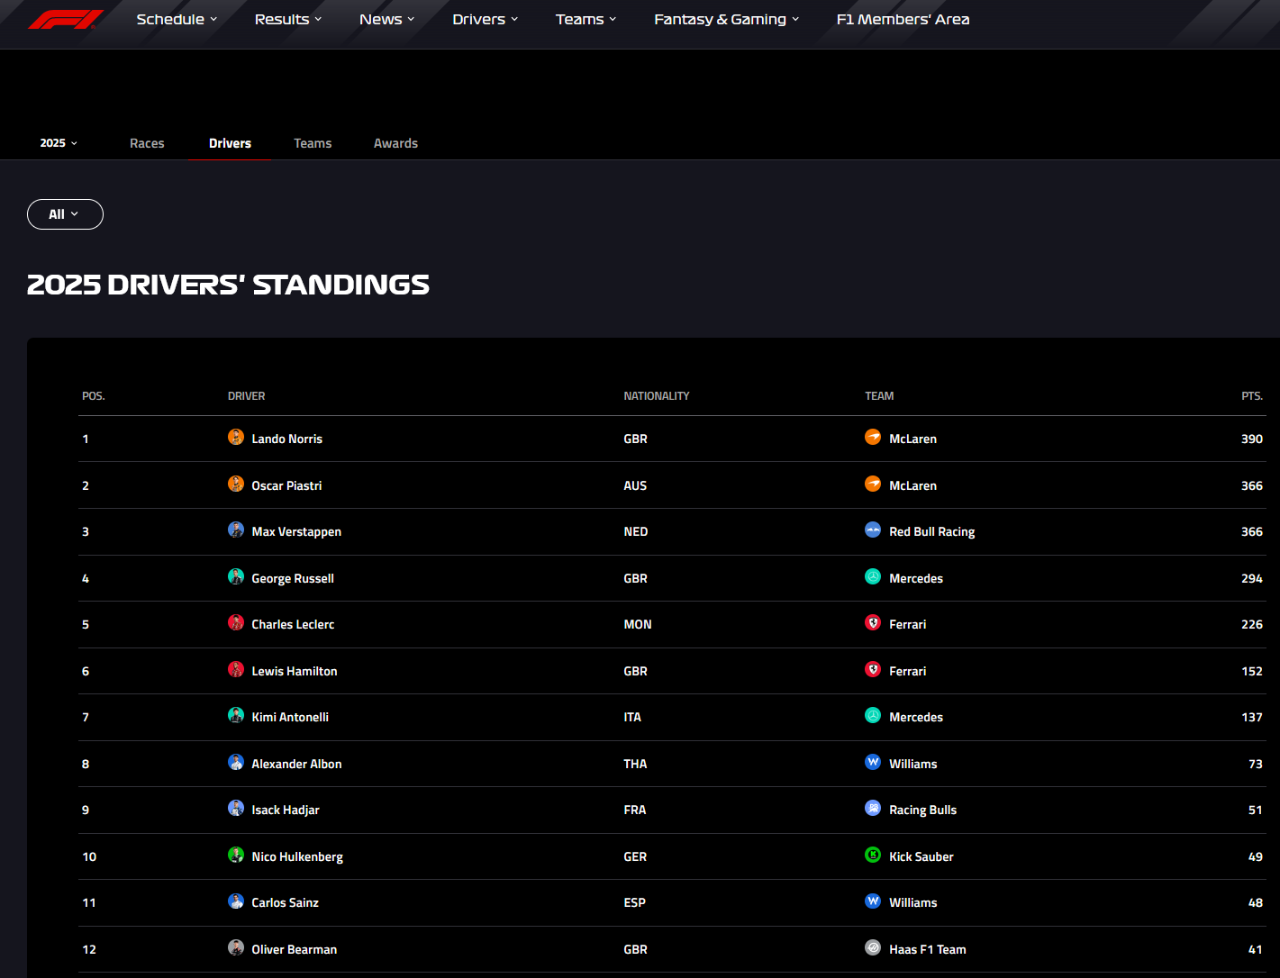Image resolution: width=1280 pixels, height=978 pixels.
Task: Open the Racing Bulls team link
Action: click(923, 810)
